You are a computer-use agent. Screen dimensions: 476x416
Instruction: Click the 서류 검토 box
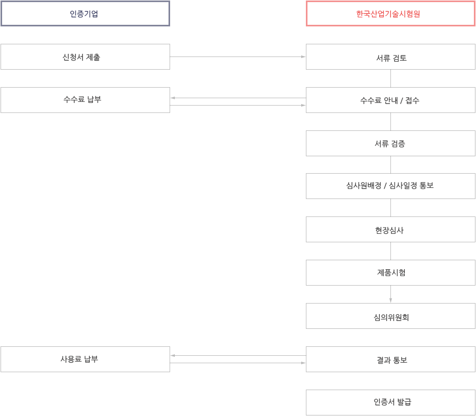(391, 56)
